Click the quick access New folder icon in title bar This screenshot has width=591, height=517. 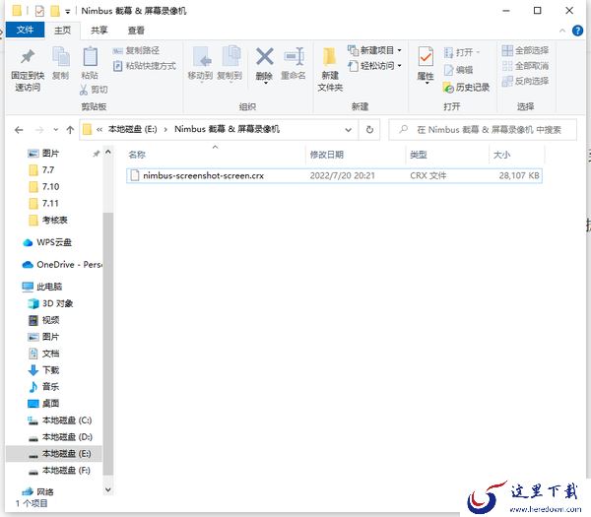55,11
